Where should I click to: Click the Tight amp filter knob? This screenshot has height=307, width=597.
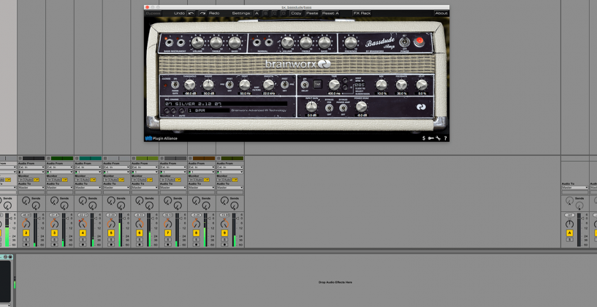pos(245,85)
